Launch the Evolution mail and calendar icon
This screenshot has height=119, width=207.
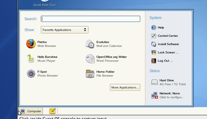click(x=90, y=44)
